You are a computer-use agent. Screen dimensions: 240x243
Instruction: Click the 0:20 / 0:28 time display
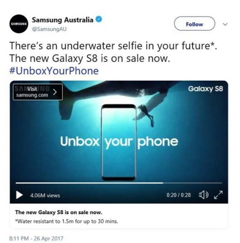point(179,195)
